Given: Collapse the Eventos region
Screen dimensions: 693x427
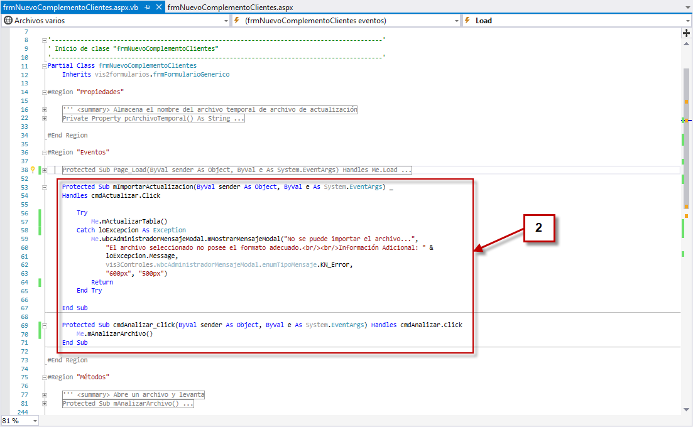Looking at the screenshot, I should pos(44,153).
